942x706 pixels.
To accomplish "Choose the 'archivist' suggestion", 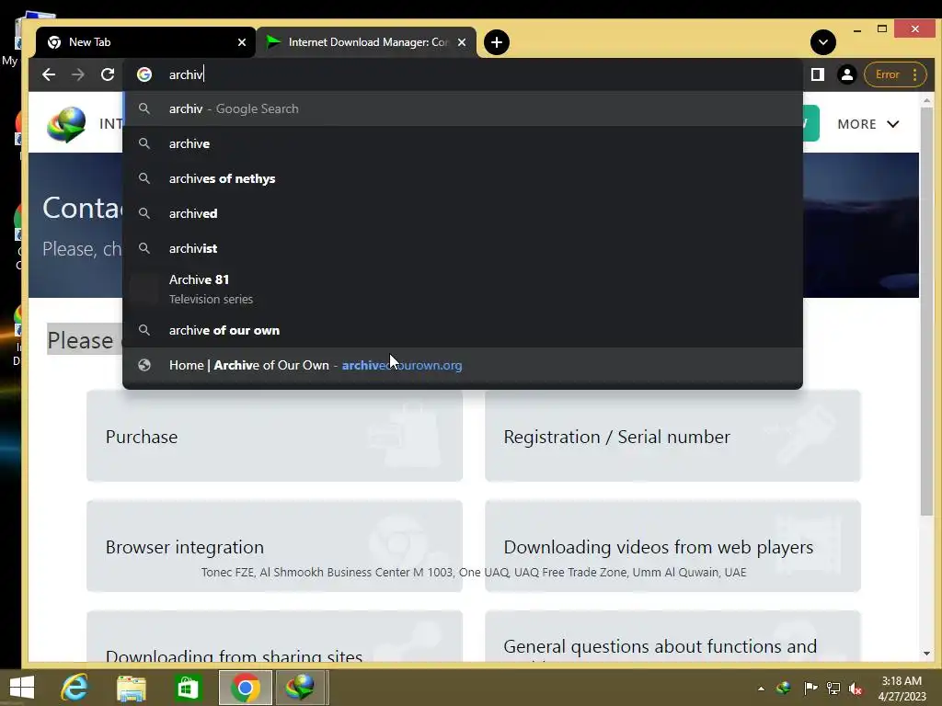I will pyautogui.click(x=463, y=248).
